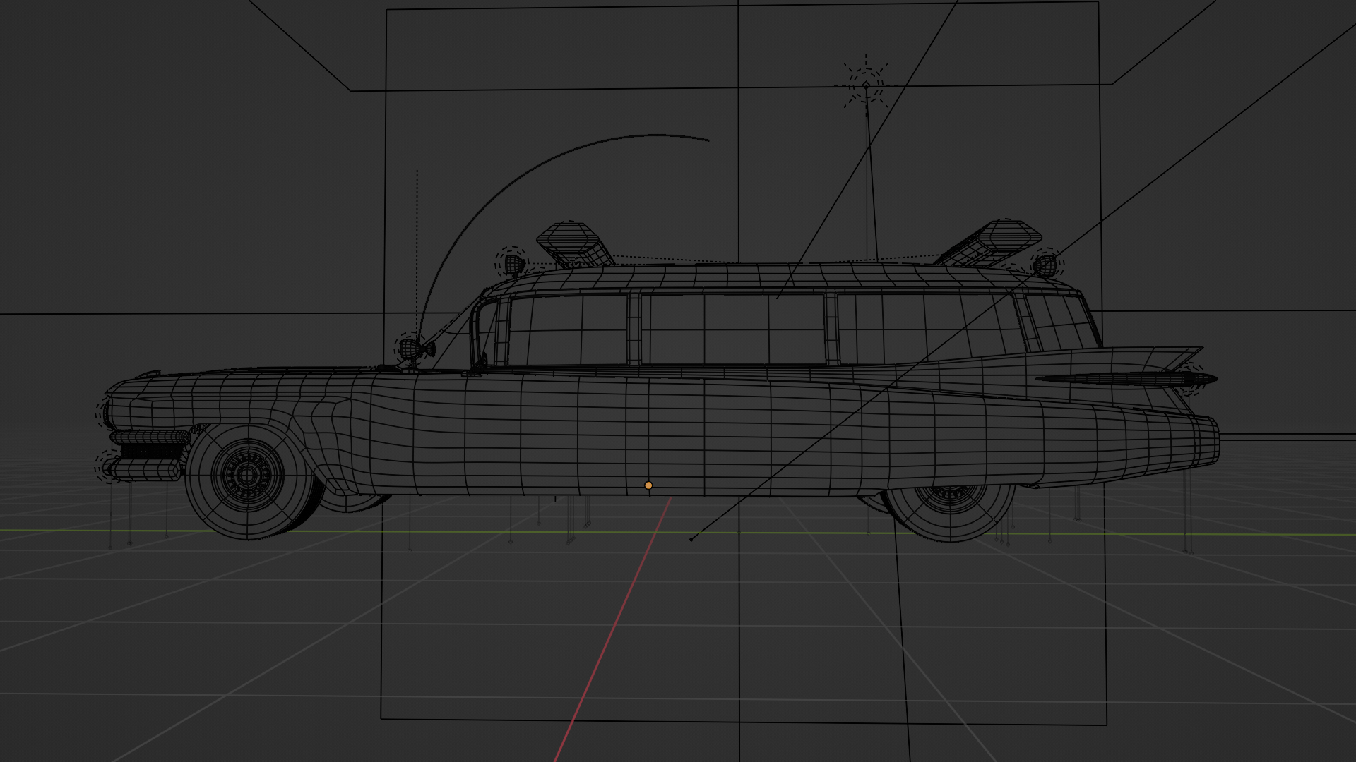The width and height of the screenshot is (1356, 762).
Task: Click the front wheel hubcap
Action: [246, 476]
